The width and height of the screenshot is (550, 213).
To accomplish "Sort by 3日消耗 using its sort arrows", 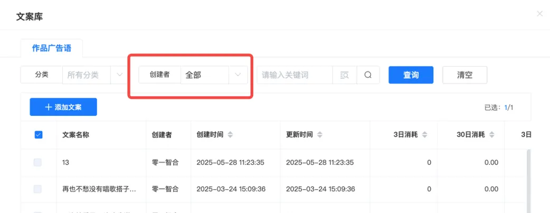I will click(424, 135).
